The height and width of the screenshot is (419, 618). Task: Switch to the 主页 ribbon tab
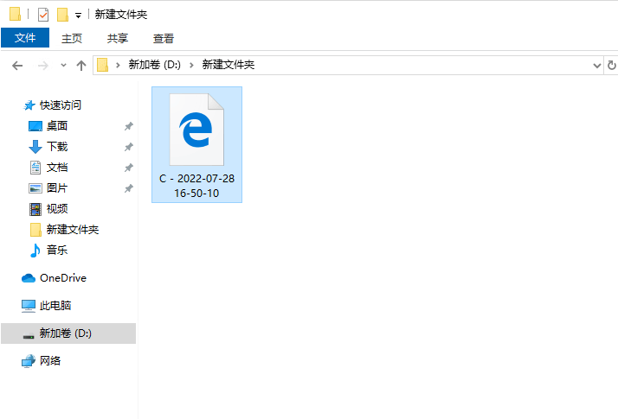[x=72, y=38]
